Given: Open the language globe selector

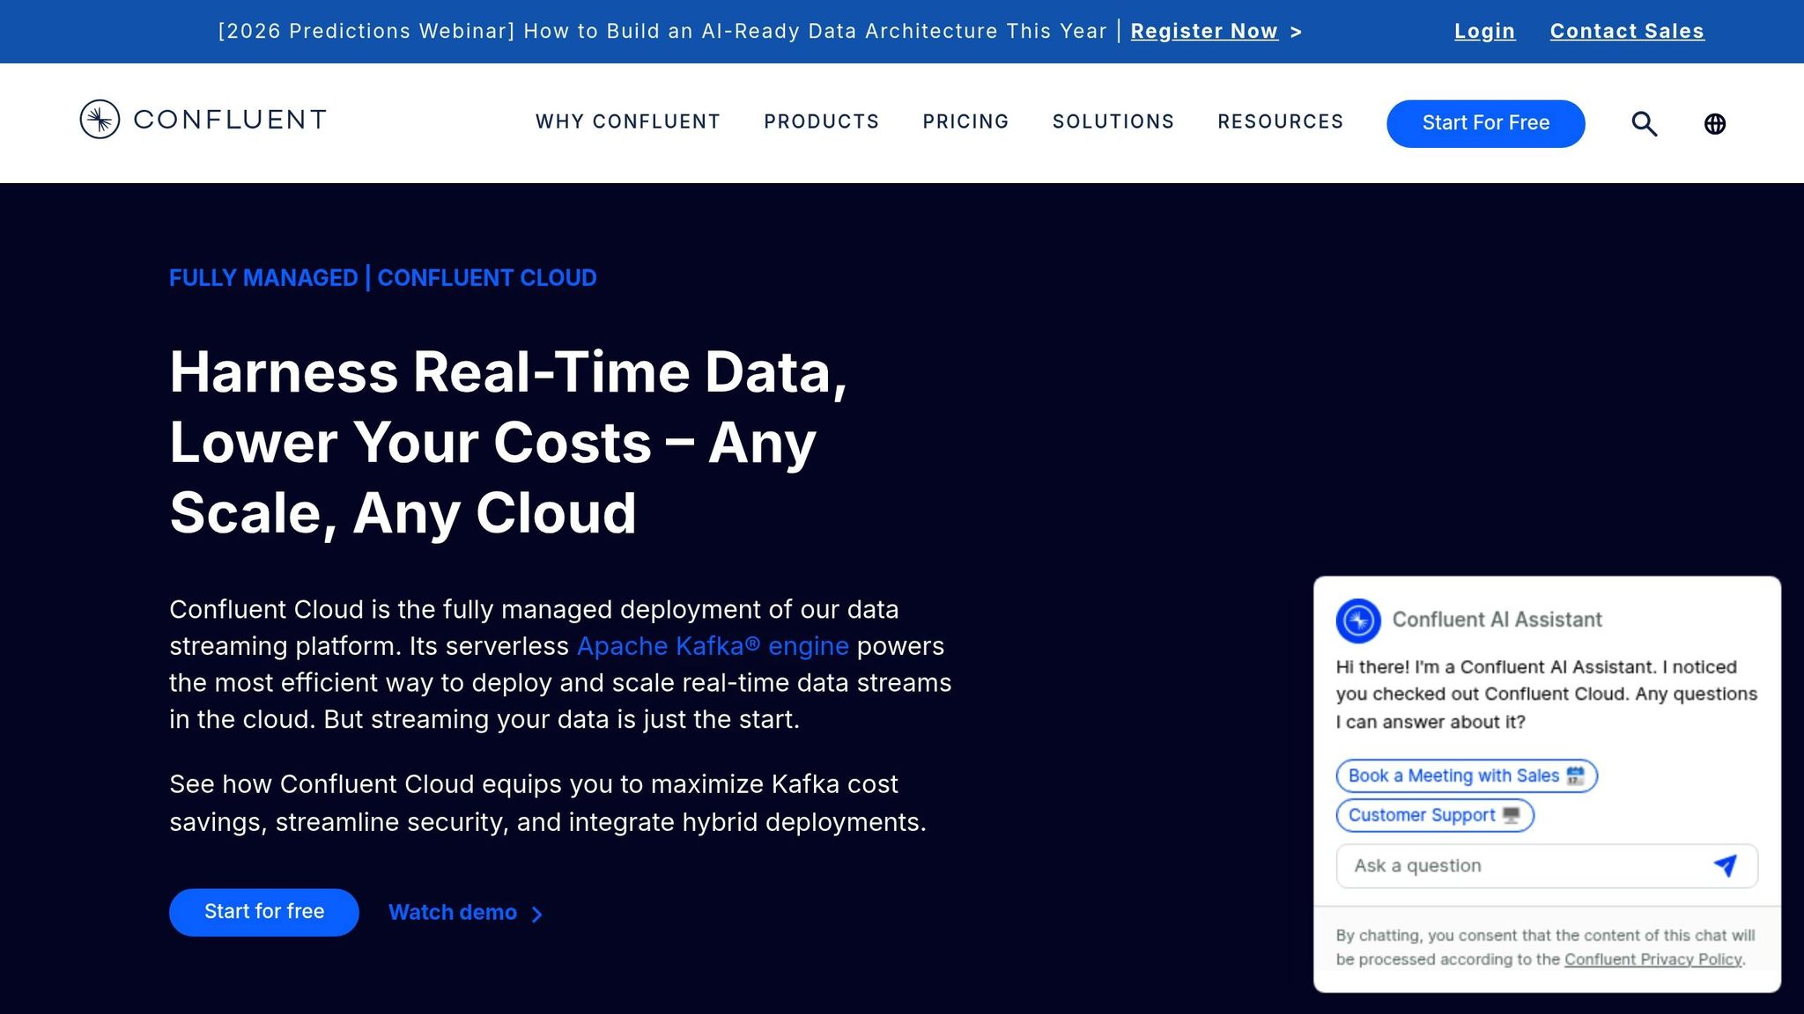Looking at the screenshot, I should coord(1715,123).
